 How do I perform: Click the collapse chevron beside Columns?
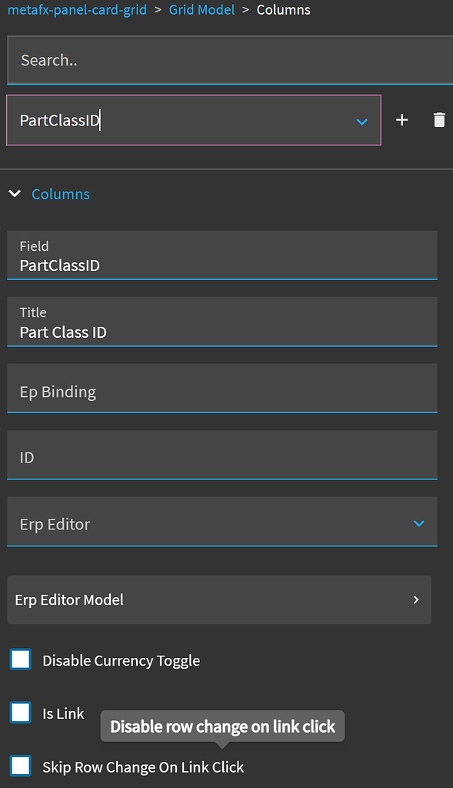(15, 194)
